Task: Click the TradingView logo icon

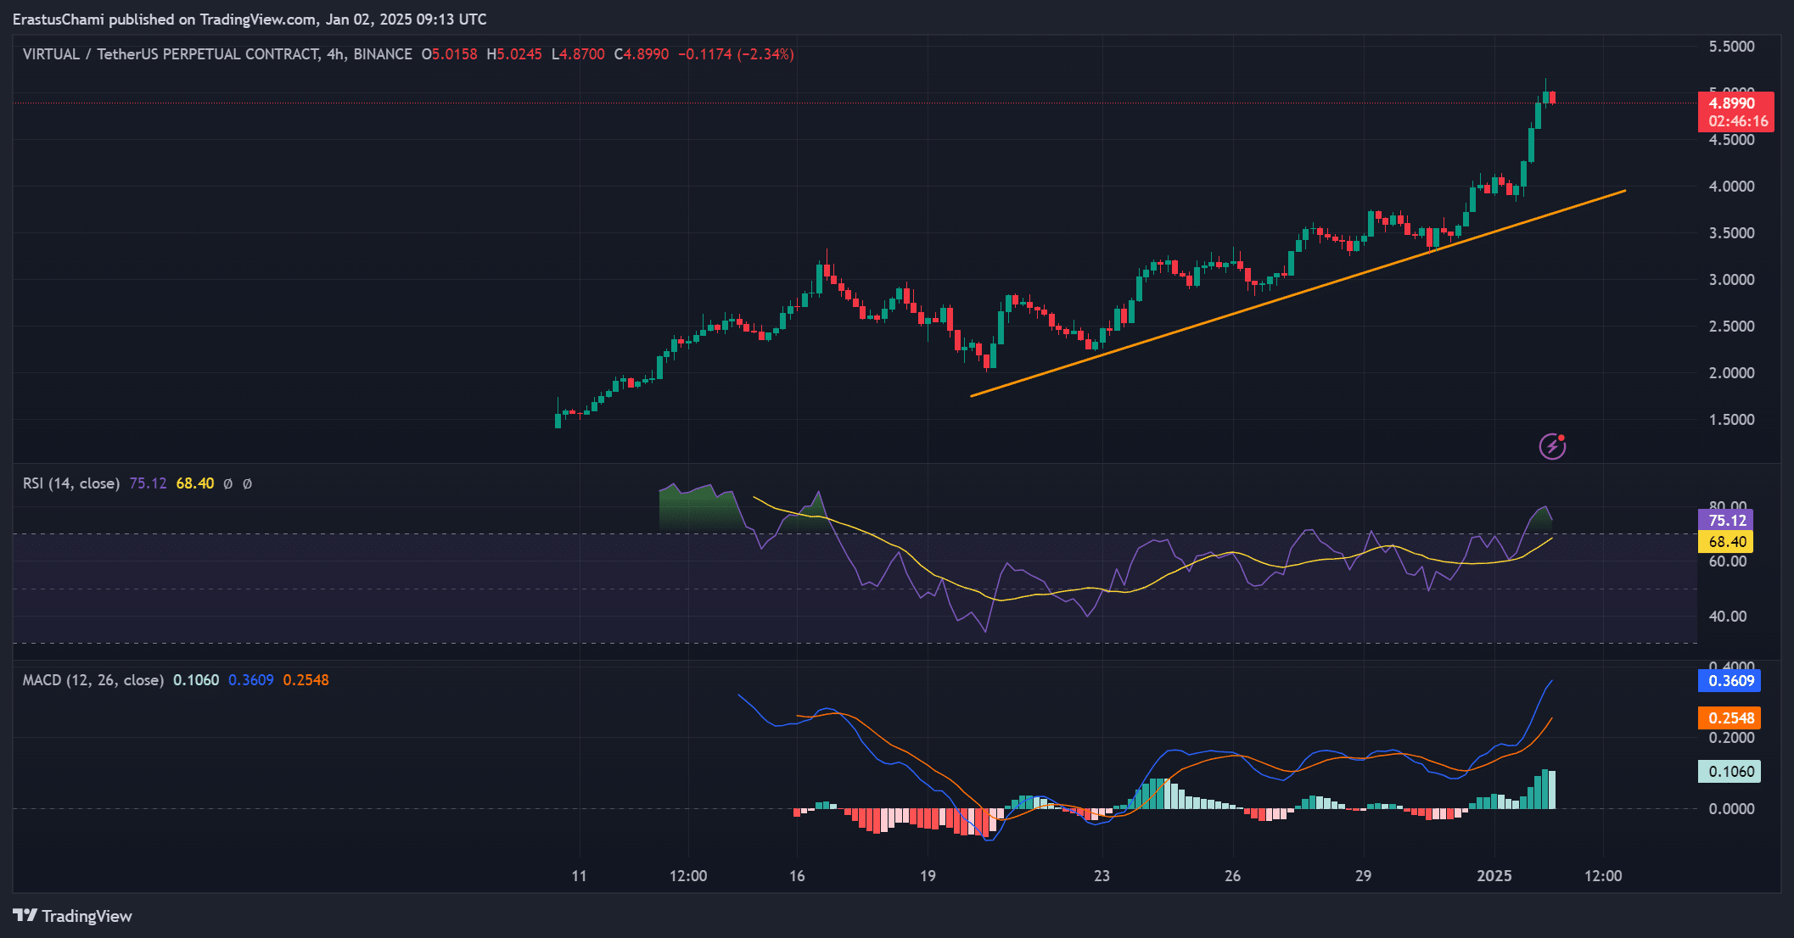Action: (x=25, y=916)
